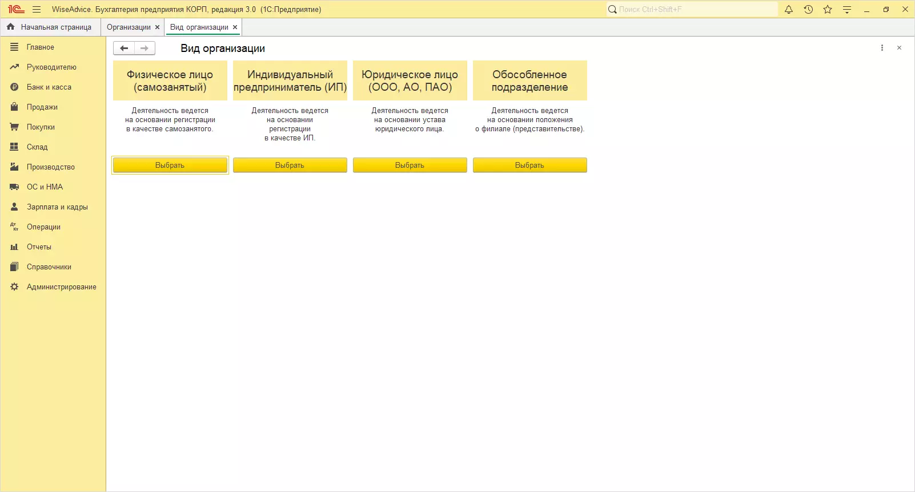The height and width of the screenshot is (492, 915).
Task: Open history clock icon
Action: 808,9
